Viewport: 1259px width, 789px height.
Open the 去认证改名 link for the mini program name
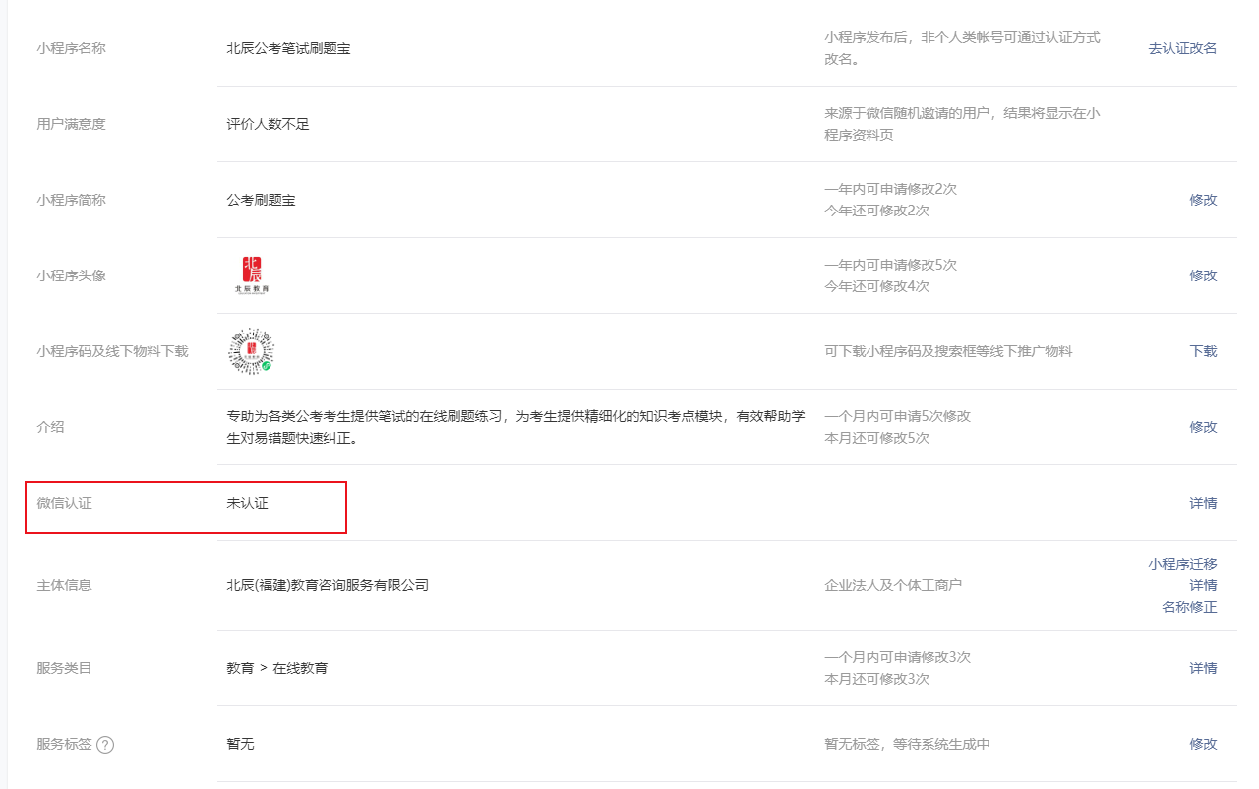[x=1182, y=48]
